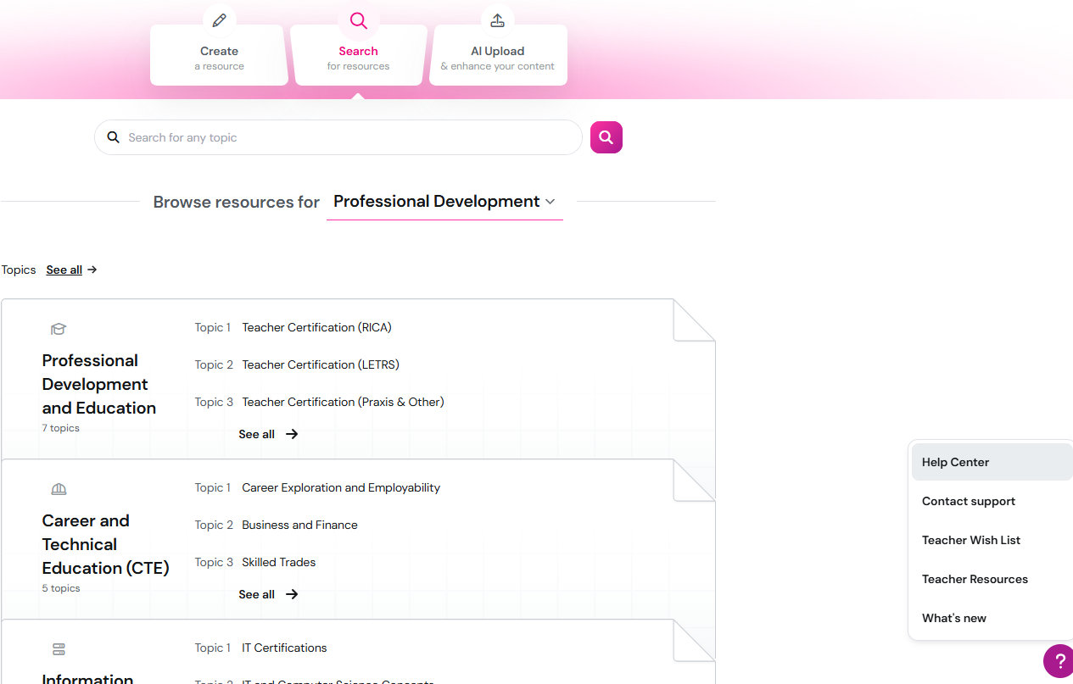
Task: Select Teacher Wish List menu item
Action: pyautogui.click(x=992, y=540)
